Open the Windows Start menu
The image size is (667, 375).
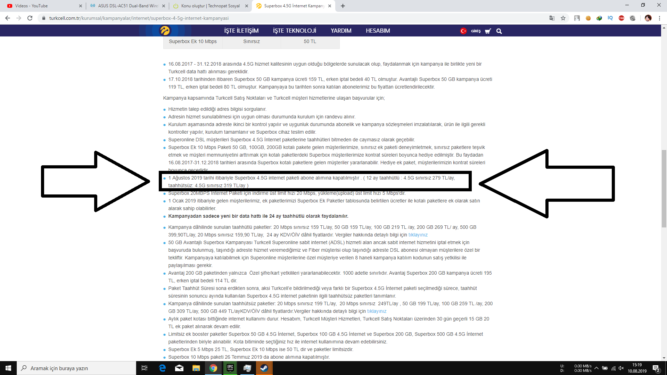coord(8,368)
